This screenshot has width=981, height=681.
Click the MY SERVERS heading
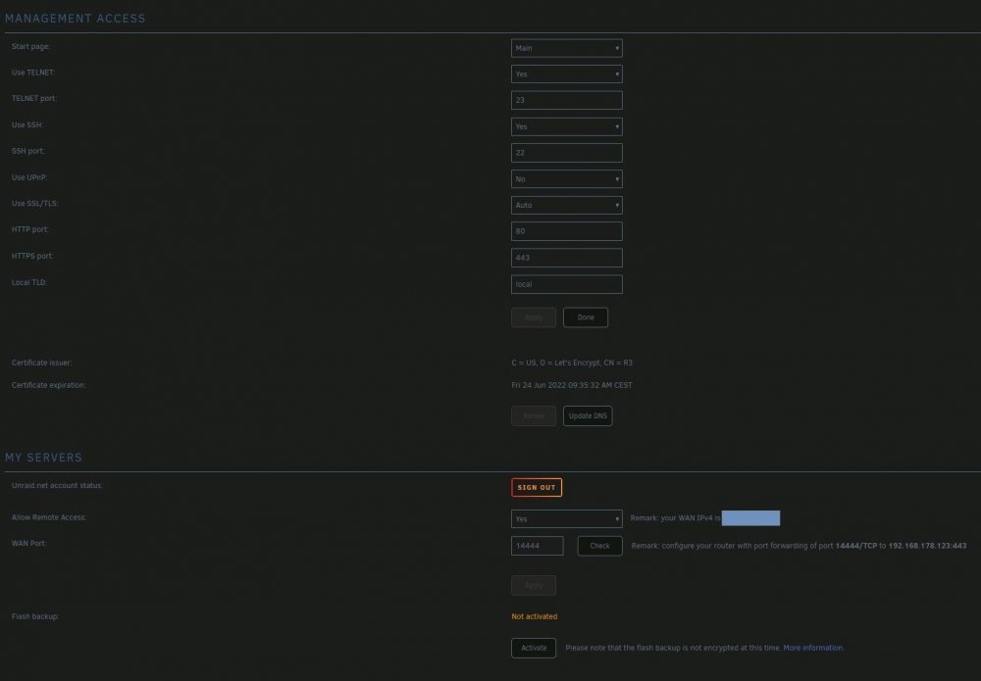click(x=43, y=458)
